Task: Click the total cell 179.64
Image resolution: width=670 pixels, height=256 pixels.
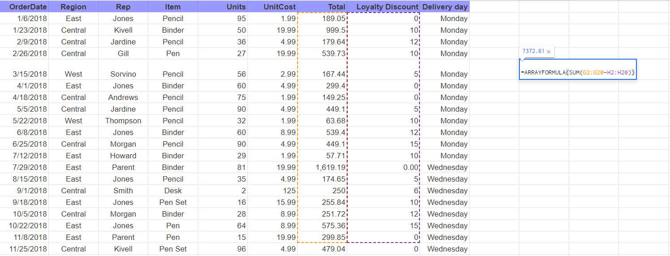Action: (322, 42)
